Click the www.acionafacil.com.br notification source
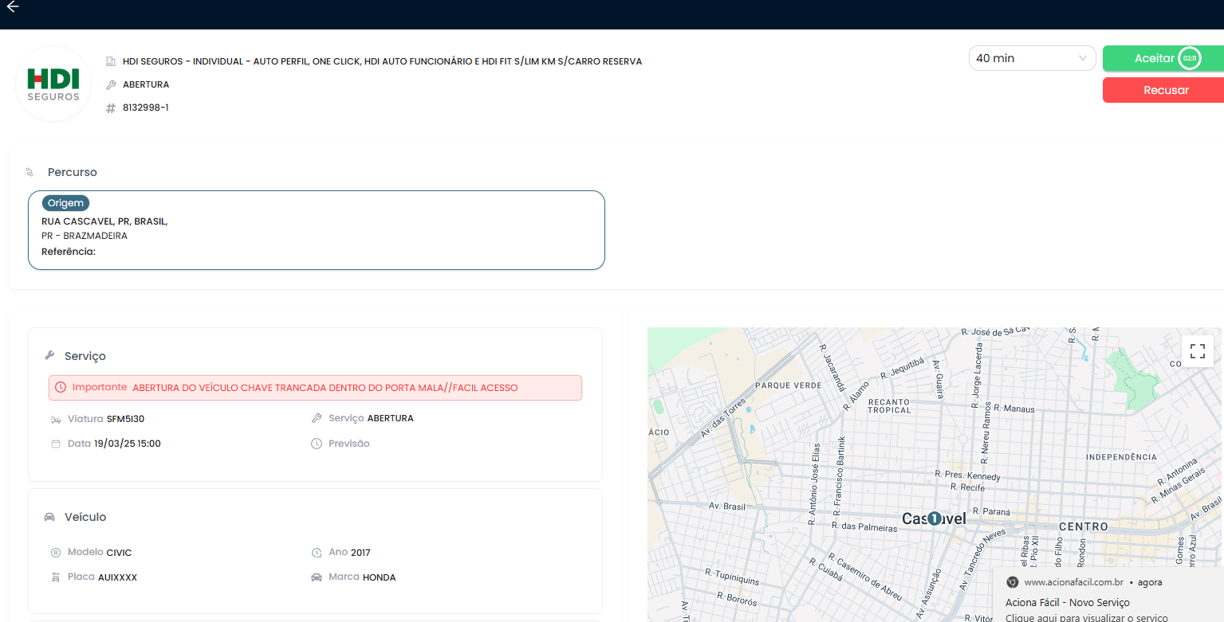1224x622 pixels. point(1073,582)
